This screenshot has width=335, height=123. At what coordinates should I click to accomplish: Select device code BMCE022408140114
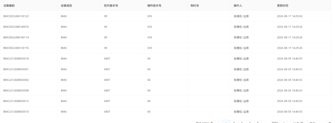tap(16, 37)
